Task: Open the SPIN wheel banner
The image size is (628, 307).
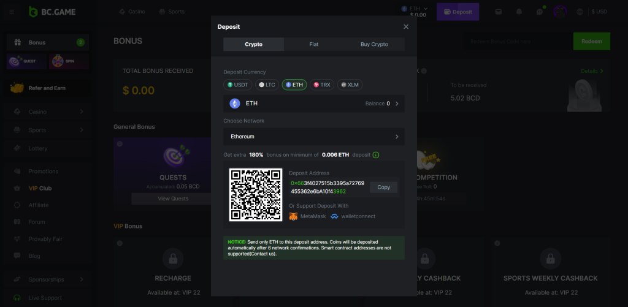Action: 69,61
